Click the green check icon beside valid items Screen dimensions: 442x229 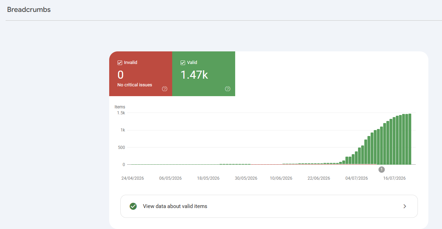pos(133,206)
